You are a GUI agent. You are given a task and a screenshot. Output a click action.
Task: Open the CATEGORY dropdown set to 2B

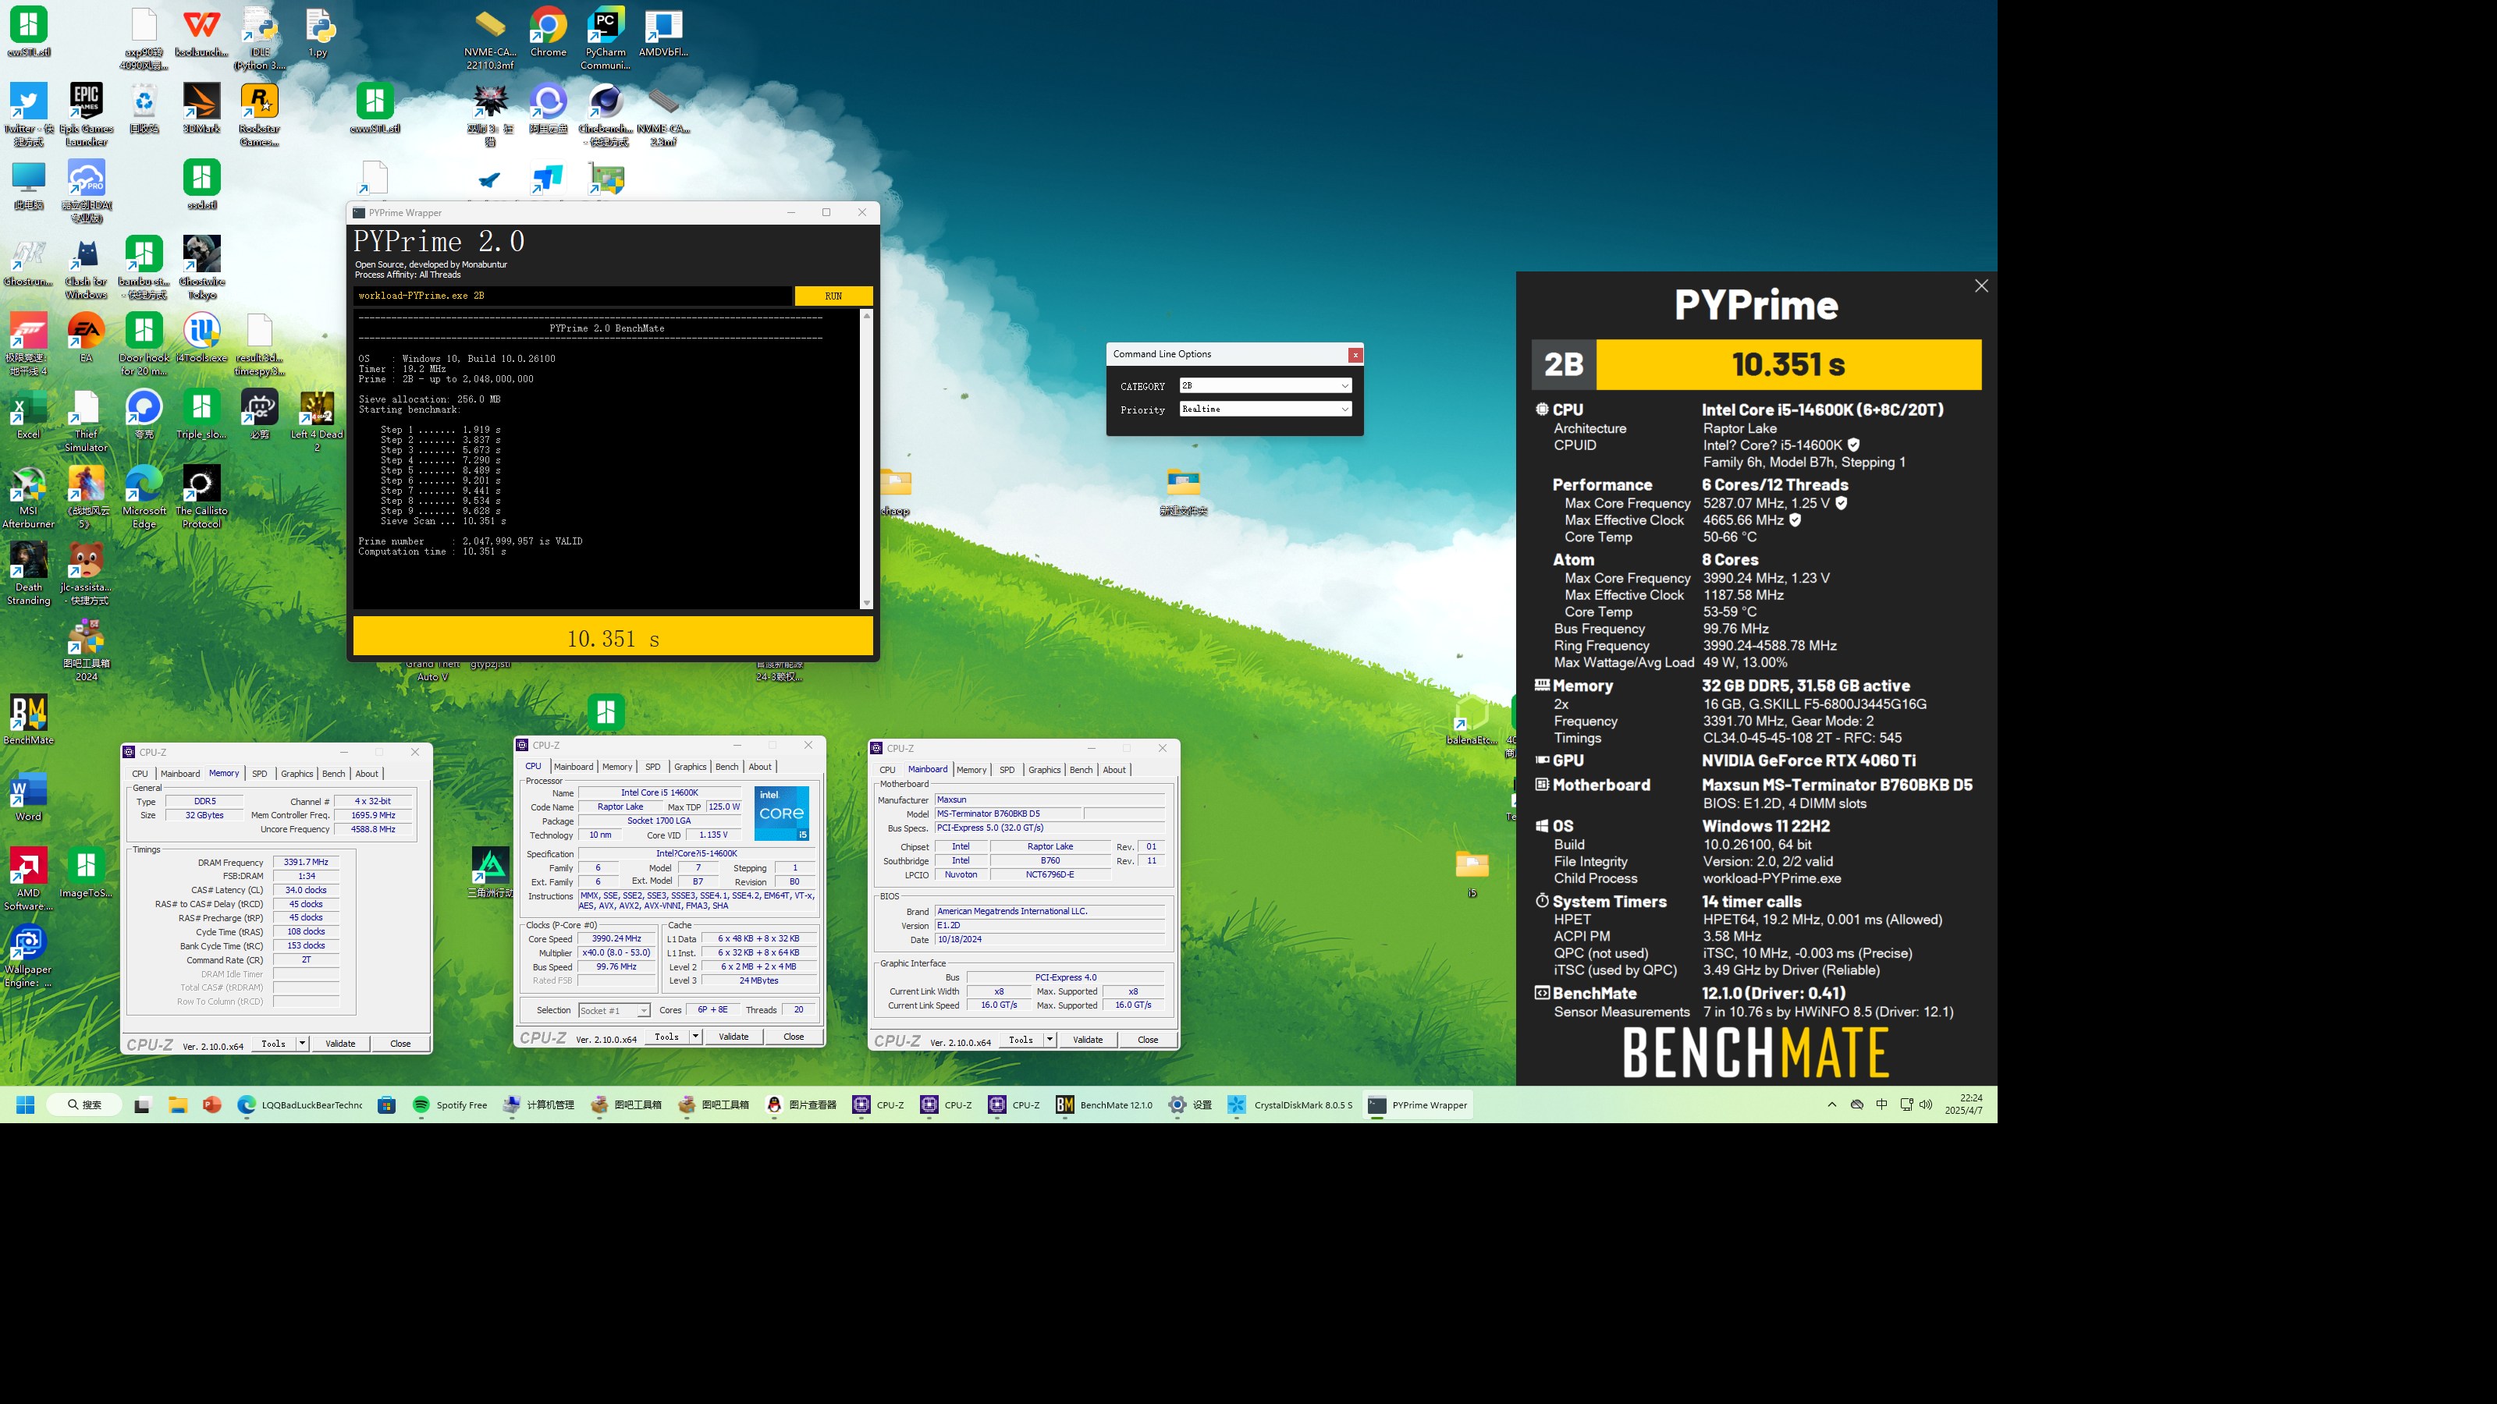pyautogui.click(x=1264, y=385)
